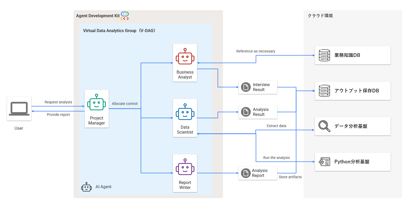Click the 業務知識DB database icon
Image resolution: width=410 pixels, height=208 pixels.
[324, 55]
